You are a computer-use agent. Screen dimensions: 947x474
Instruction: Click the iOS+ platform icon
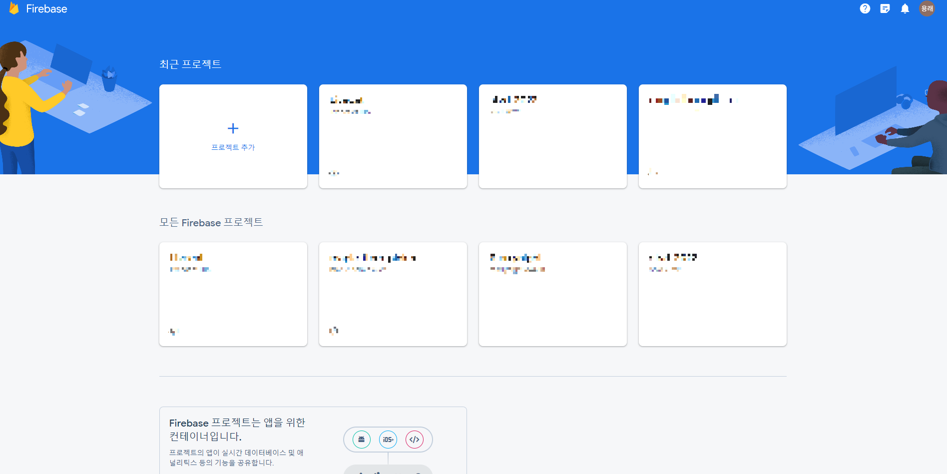(x=388, y=440)
